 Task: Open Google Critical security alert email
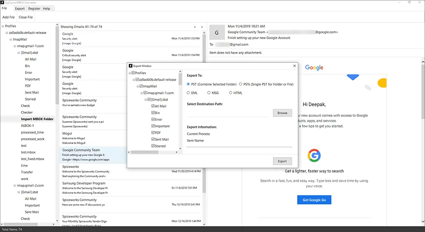131,55
